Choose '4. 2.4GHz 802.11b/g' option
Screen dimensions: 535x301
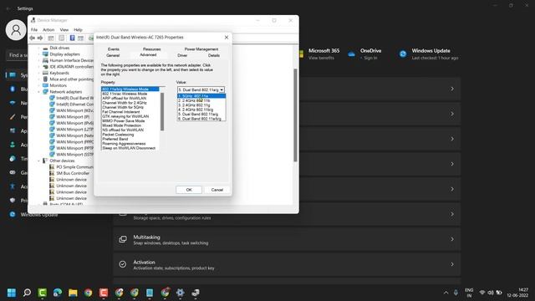click(x=201, y=110)
